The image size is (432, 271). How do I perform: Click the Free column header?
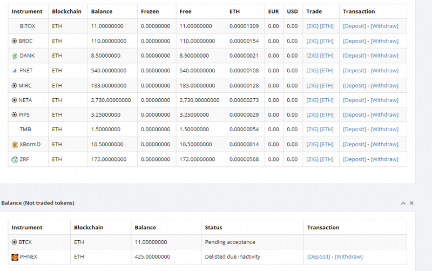[x=185, y=11]
